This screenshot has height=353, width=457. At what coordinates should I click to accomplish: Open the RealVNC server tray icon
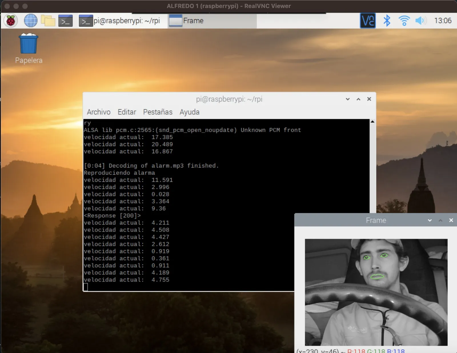(x=368, y=21)
